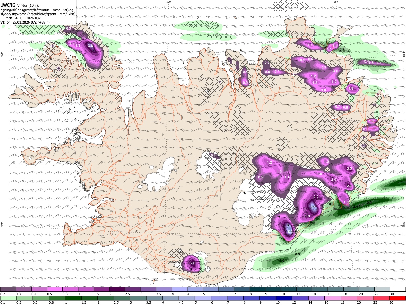Select the bright red swatch after 30 in bottom legend
406x305 pixels.
click(397, 298)
